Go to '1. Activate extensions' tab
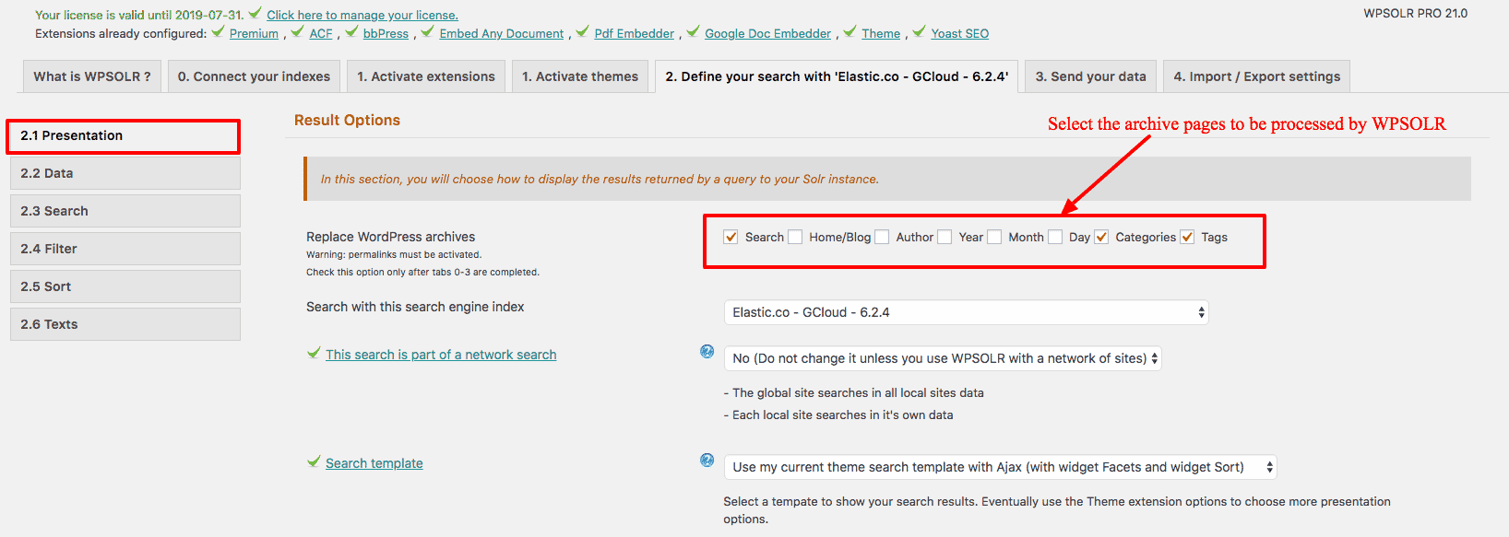 click(x=426, y=76)
